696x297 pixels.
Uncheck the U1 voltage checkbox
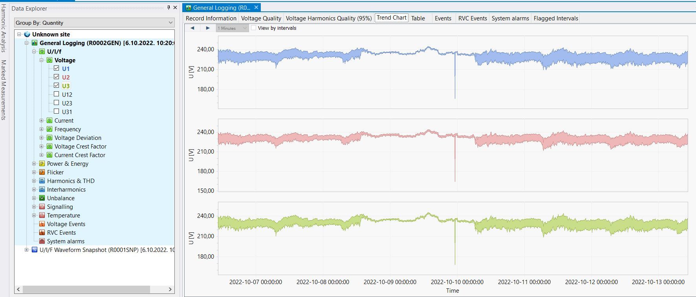click(57, 68)
